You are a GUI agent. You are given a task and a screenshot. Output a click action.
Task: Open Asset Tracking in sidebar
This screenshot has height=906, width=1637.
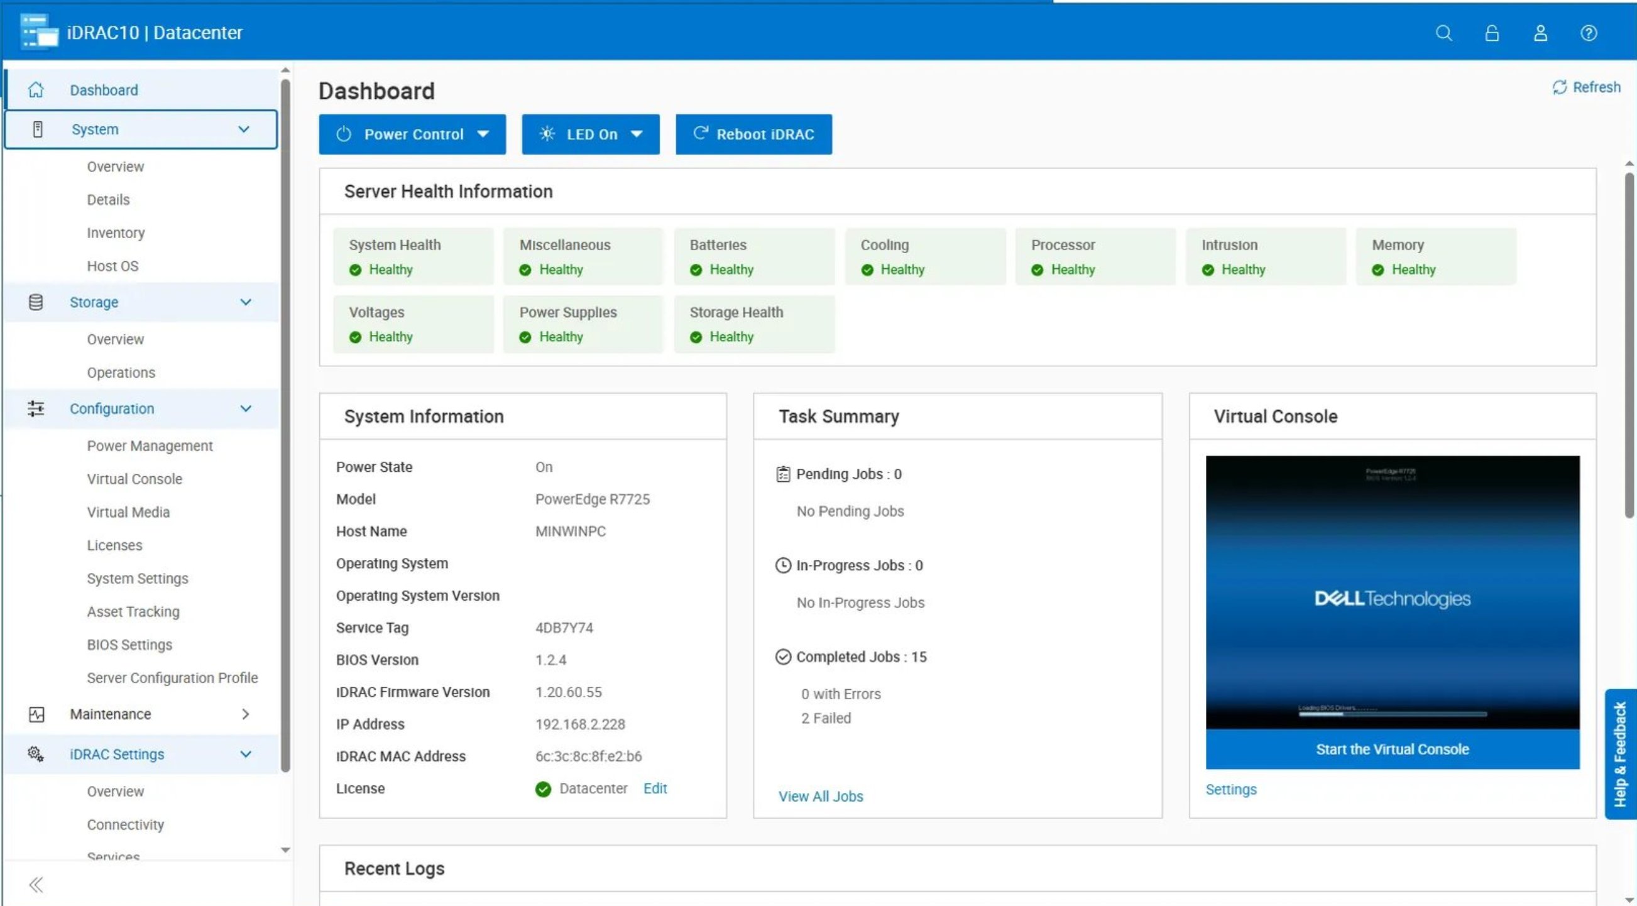click(x=133, y=611)
